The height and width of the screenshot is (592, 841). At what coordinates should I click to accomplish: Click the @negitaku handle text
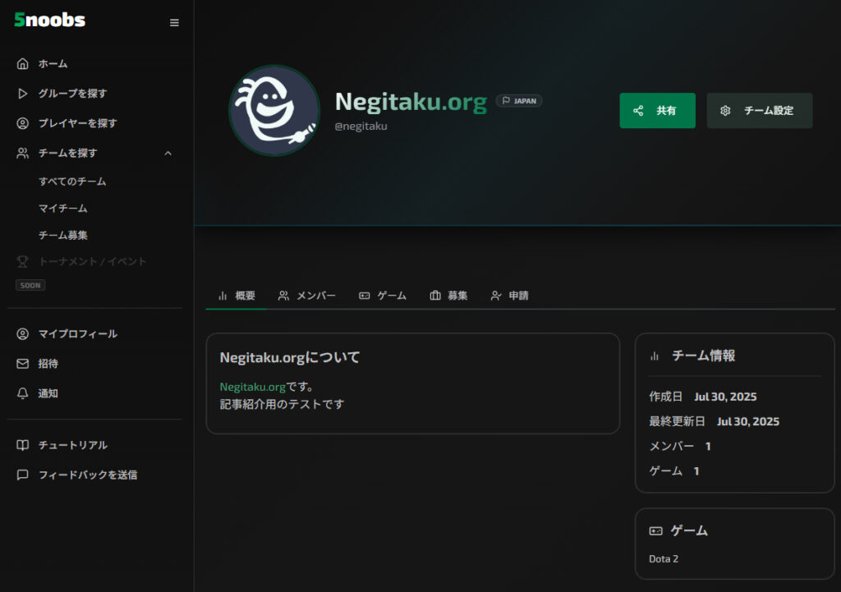click(x=361, y=126)
